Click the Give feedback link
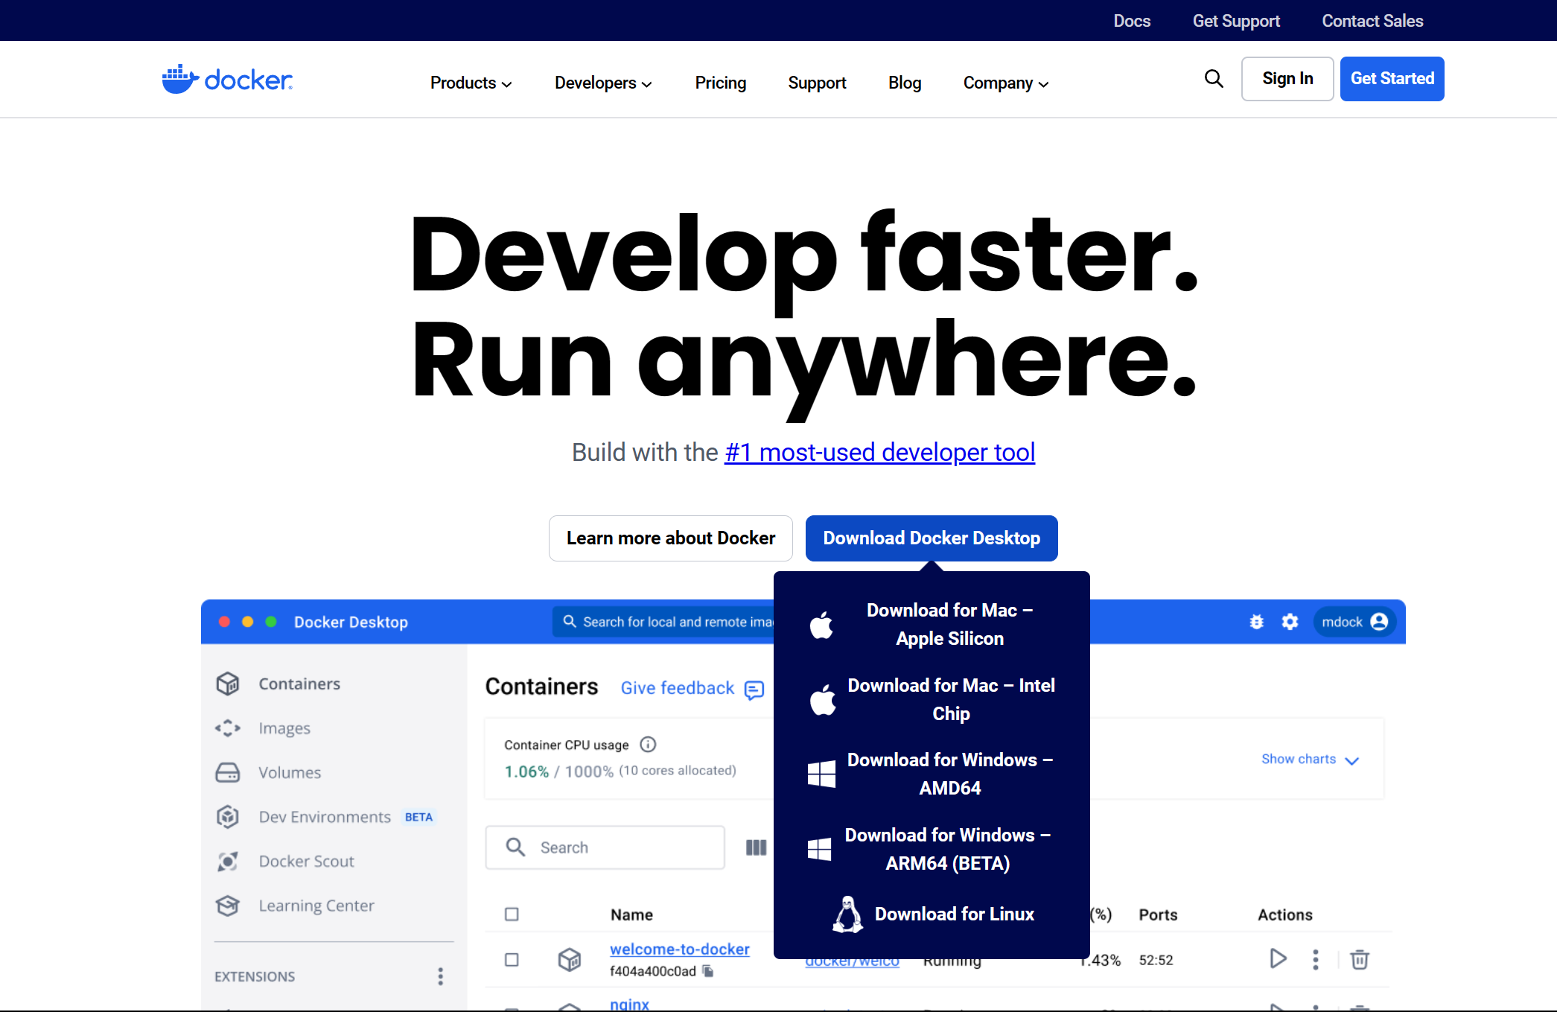1557x1012 pixels. (678, 688)
